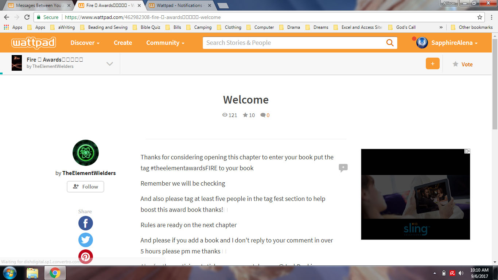The image size is (498, 280).
Task: Go back with browser back arrow
Action: [7, 17]
